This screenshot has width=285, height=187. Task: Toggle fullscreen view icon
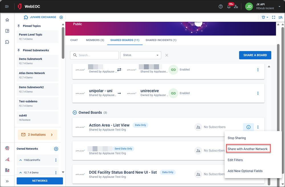[274, 17]
